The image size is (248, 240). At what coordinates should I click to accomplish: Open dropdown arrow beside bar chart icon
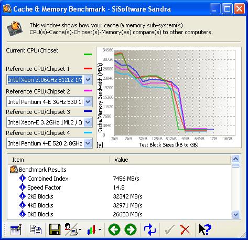click(100, 229)
